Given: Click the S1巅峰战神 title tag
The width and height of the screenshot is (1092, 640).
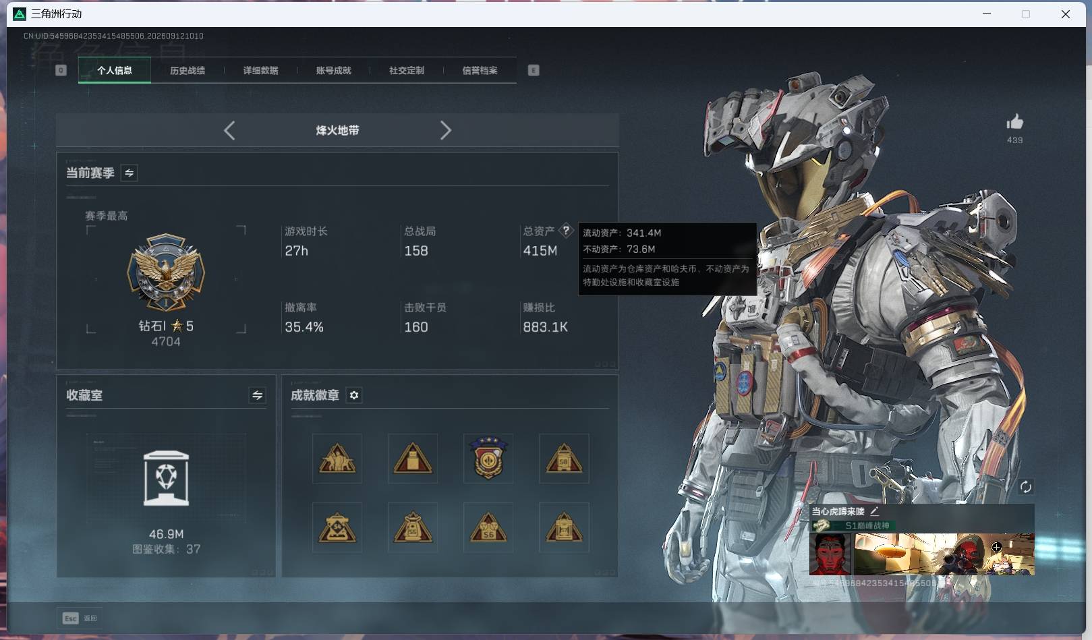Looking at the screenshot, I should click(x=867, y=525).
